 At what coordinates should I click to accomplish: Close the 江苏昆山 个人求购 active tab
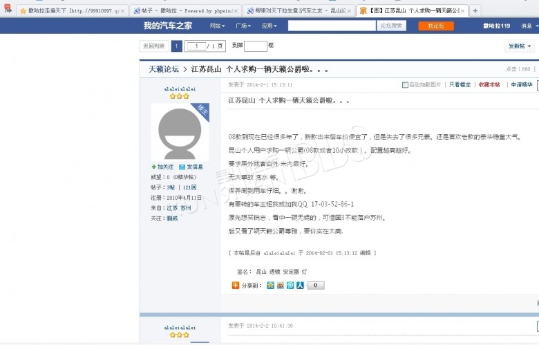coord(463,11)
